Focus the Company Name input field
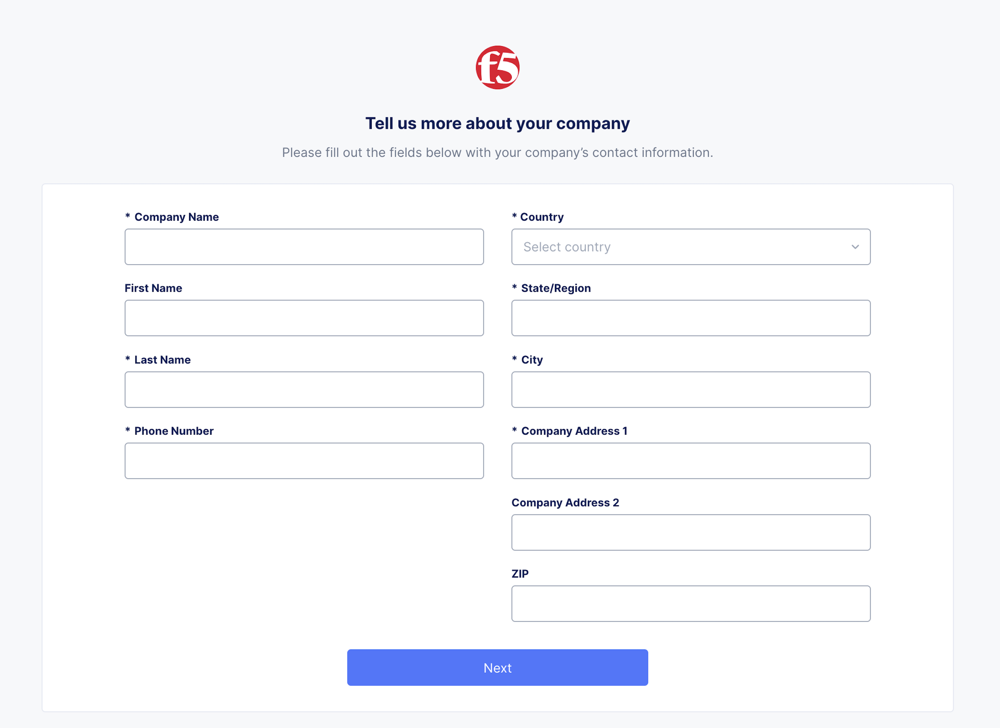 click(304, 247)
